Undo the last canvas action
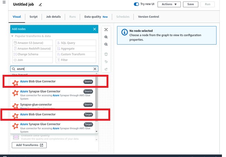The width and height of the screenshot is (226, 157). point(106,62)
